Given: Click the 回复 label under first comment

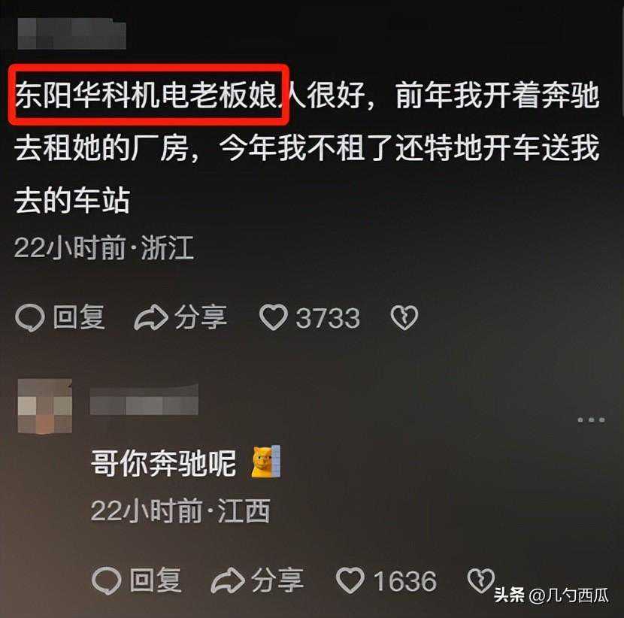Looking at the screenshot, I should pos(79,317).
